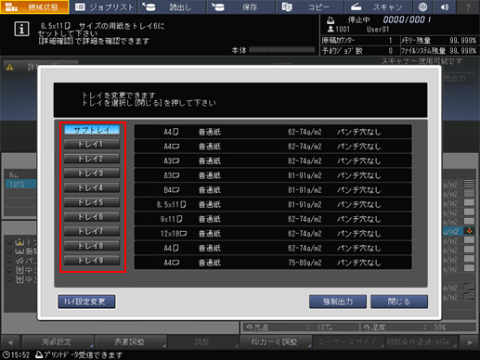Select トレイ1
Screen dimensions: 480x360
point(92,144)
